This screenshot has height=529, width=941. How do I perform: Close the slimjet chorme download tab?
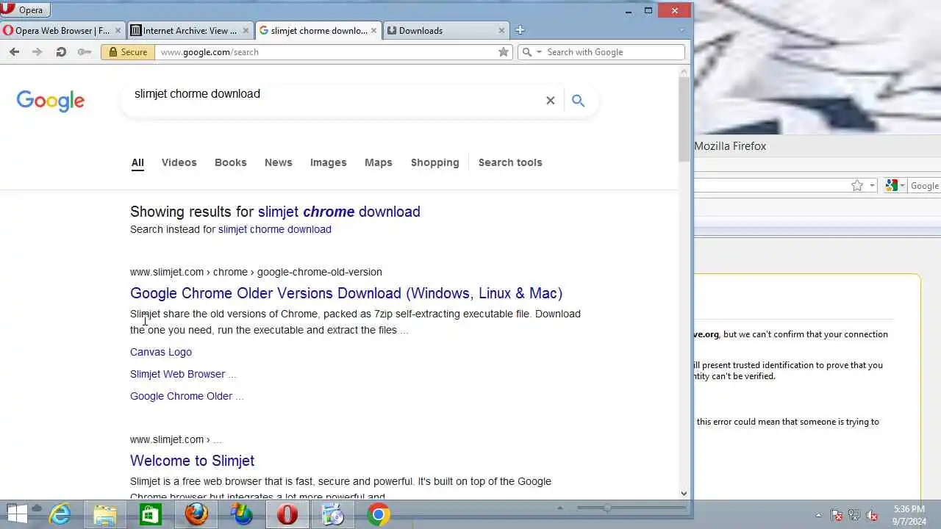(x=373, y=30)
